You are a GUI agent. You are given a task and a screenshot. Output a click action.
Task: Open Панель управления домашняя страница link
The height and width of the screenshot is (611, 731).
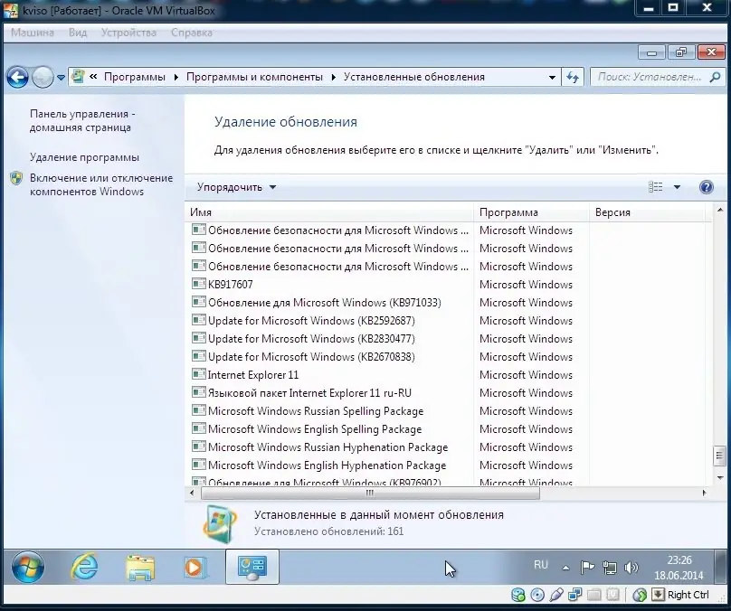[82, 120]
